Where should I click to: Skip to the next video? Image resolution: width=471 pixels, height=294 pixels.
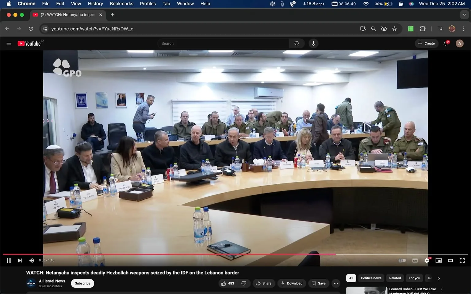(20, 260)
